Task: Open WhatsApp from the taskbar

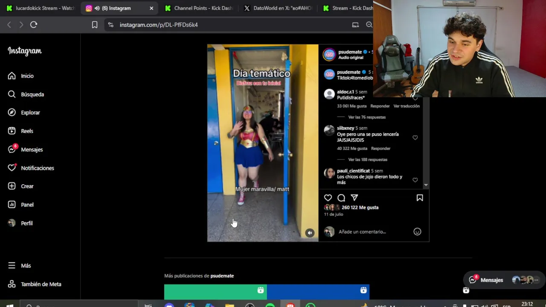Action: pyautogui.click(x=311, y=305)
